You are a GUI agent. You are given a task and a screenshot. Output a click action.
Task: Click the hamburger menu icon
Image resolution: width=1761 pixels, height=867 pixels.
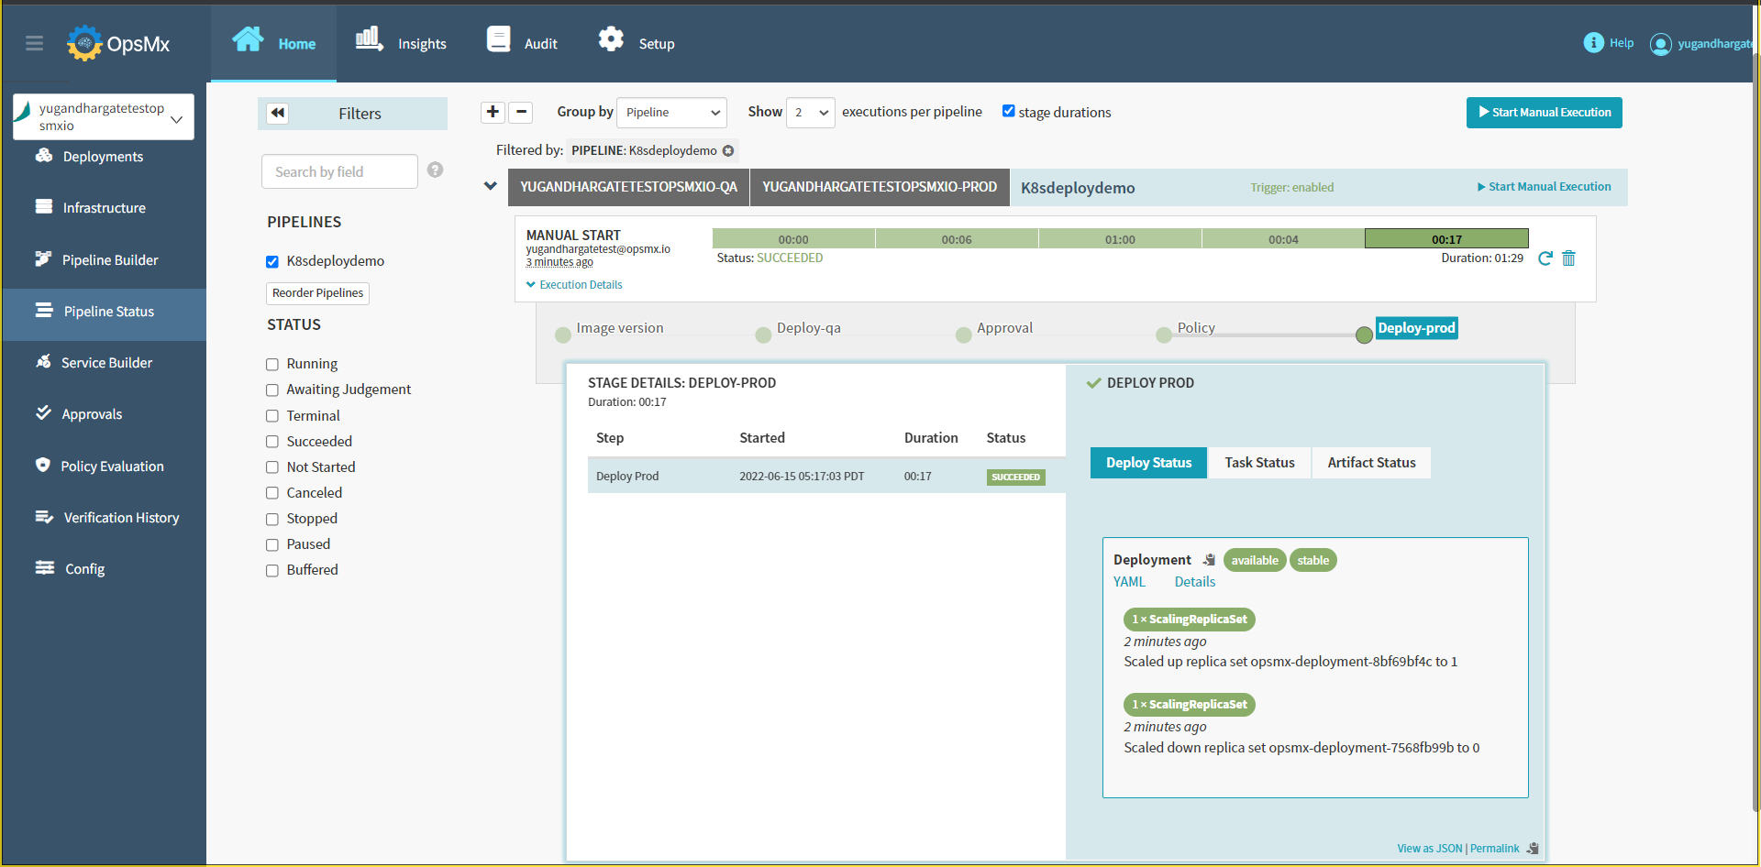coord(35,43)
